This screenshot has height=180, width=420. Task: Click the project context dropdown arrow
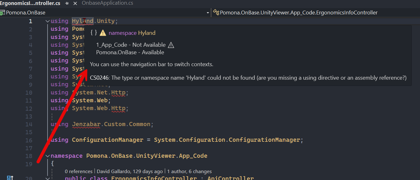pyautogui.click(x=208, y=13)
